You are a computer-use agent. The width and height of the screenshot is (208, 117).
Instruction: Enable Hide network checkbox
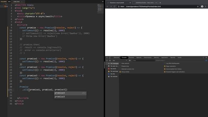120,63
